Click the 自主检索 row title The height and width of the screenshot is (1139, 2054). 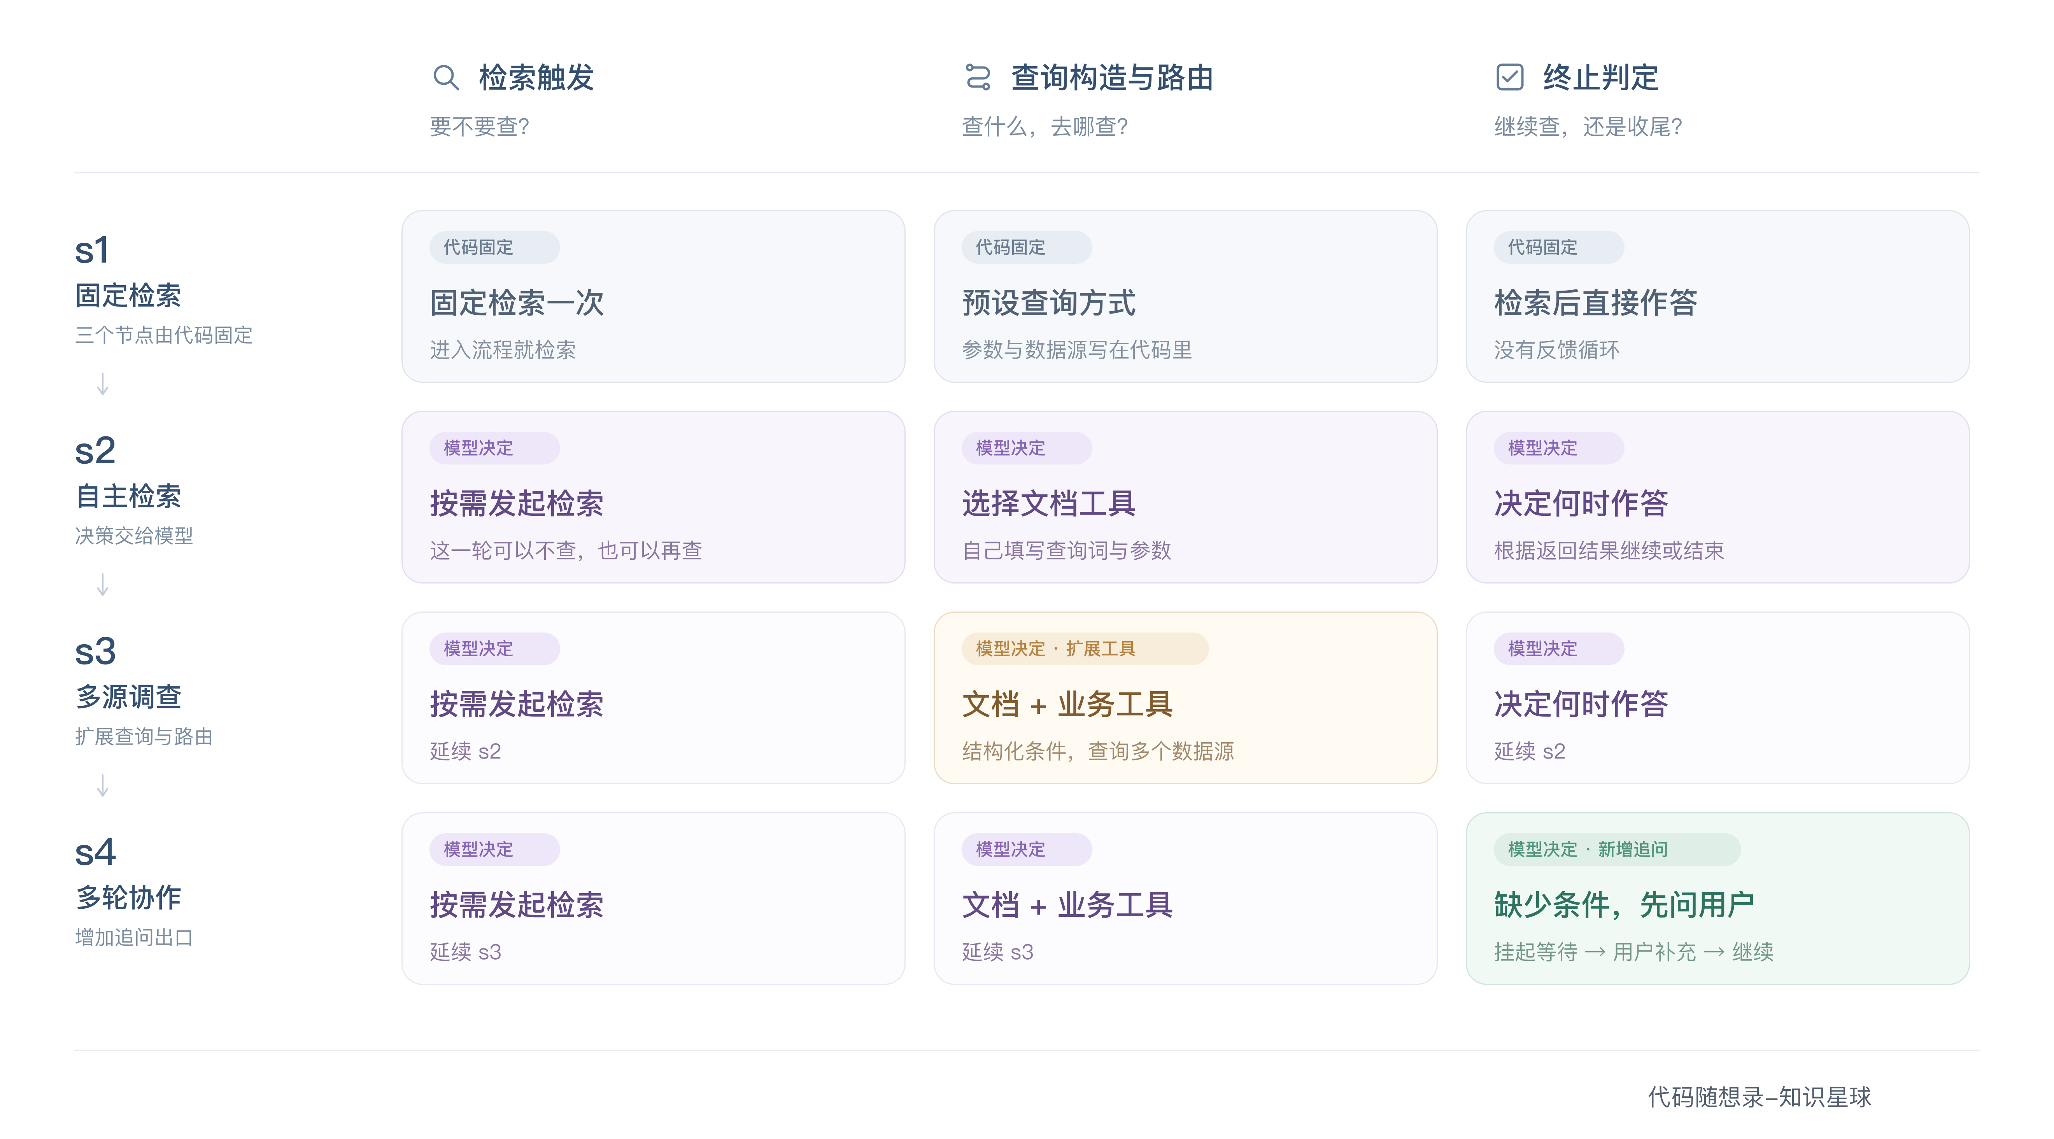click(128, 497)
